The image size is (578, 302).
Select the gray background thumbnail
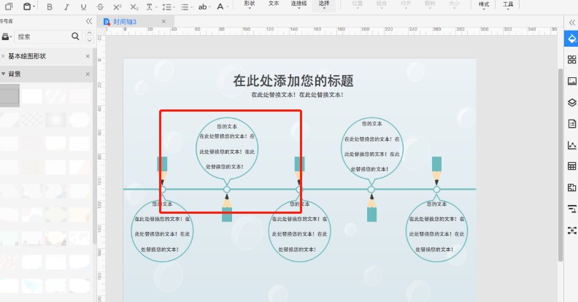pyautogui.click(x=9, y=96)
